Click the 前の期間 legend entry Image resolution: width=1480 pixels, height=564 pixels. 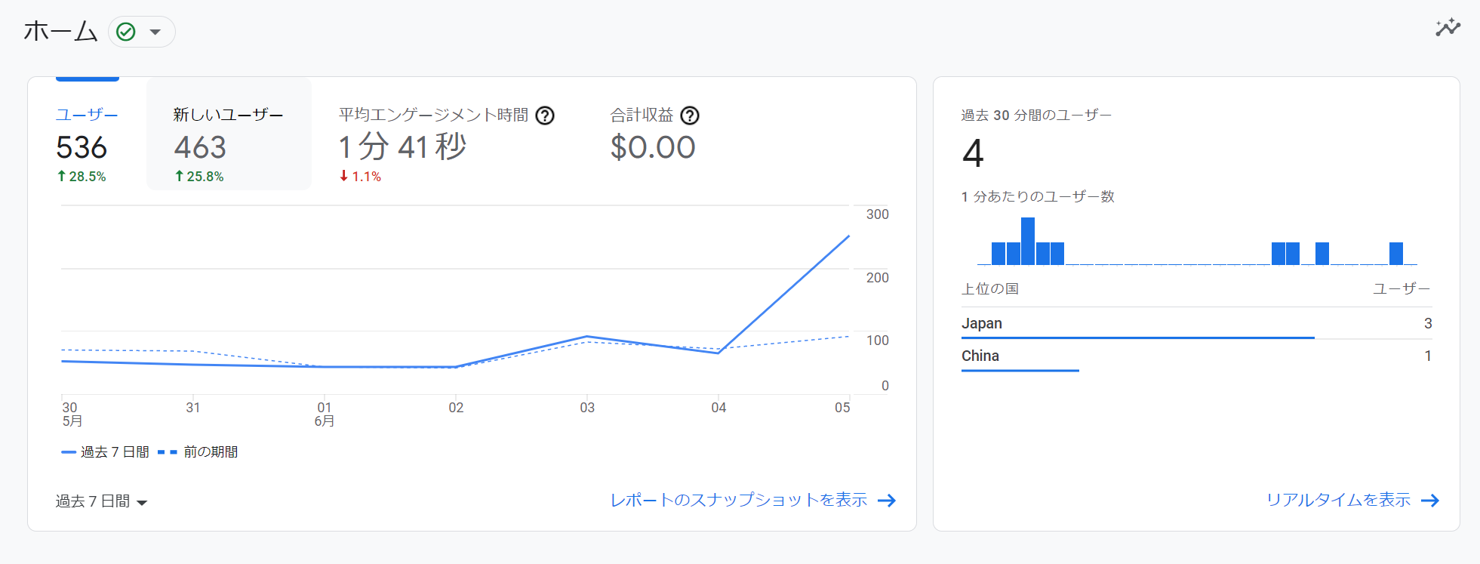(x=198, y=452)
